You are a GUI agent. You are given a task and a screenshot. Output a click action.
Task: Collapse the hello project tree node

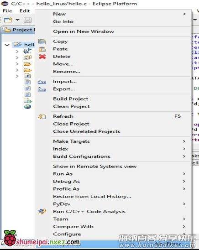[x=7, y=45]
